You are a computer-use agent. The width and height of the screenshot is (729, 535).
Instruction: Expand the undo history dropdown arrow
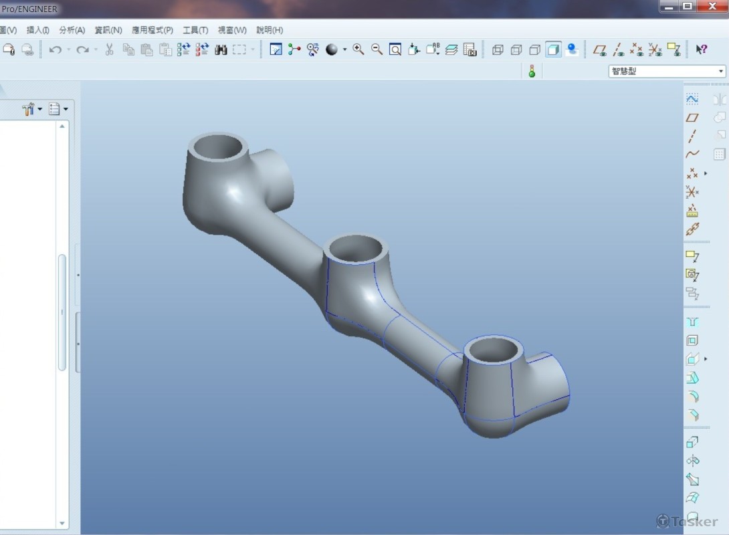tap(70, 49)
